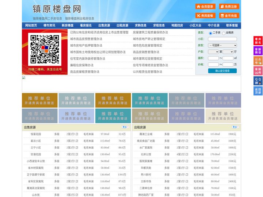The image size is (263, 197).
Task: Click the 客服微信 side floating icon
Action: click(x=258, y=51)
